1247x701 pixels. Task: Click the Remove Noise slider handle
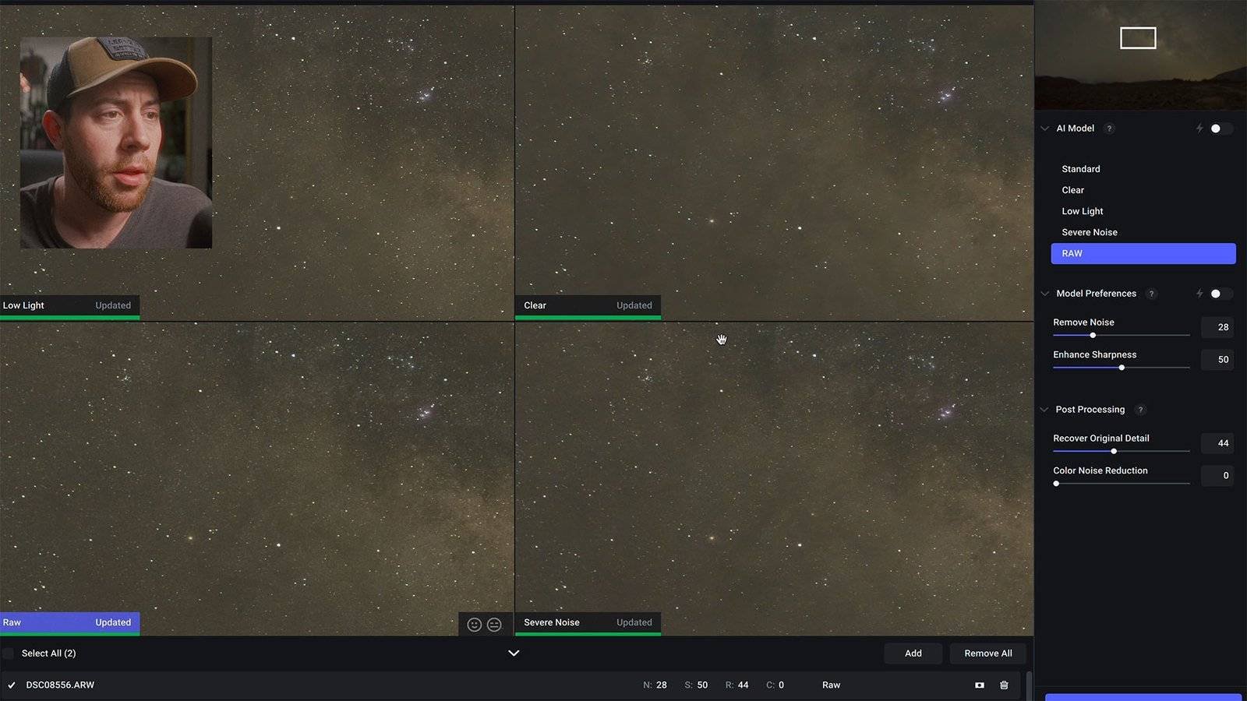click(x=1093, y=336)
